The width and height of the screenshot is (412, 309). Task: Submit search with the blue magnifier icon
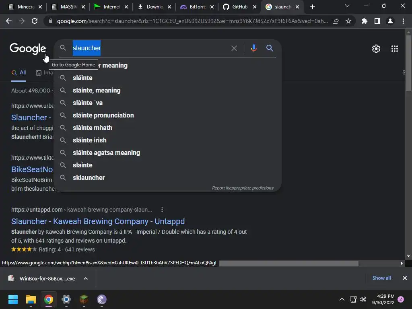(x=270, y=48)
